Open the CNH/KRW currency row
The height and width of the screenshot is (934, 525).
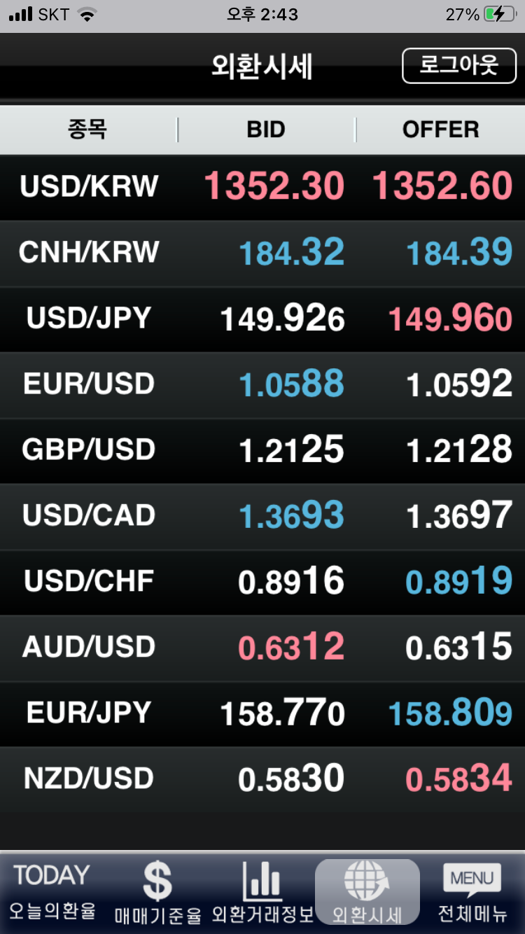[x=262, y=253]
